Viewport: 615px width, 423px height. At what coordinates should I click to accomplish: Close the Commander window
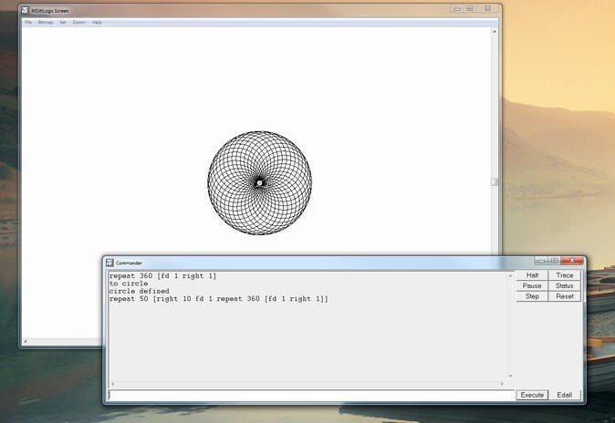point(572,261)
